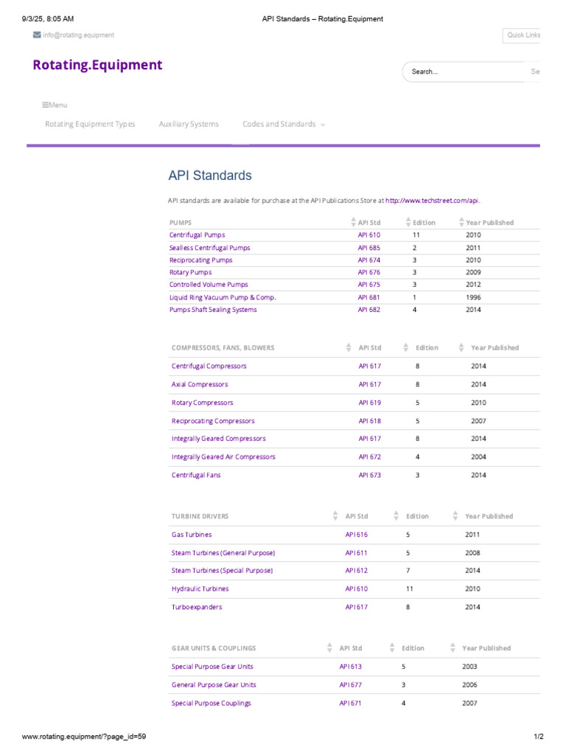Open Hydraulic Turbines link
The height and width of the screenshot is (755, 566).
pos(200,589)
